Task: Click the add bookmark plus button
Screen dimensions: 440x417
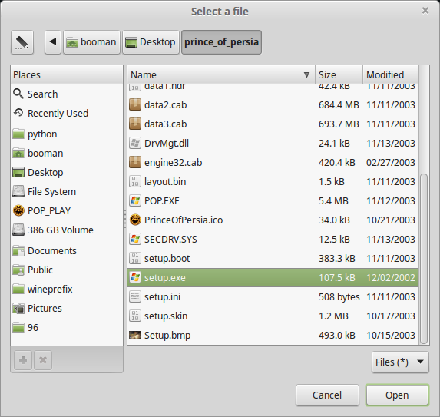Action: click(x=23, y=360)
